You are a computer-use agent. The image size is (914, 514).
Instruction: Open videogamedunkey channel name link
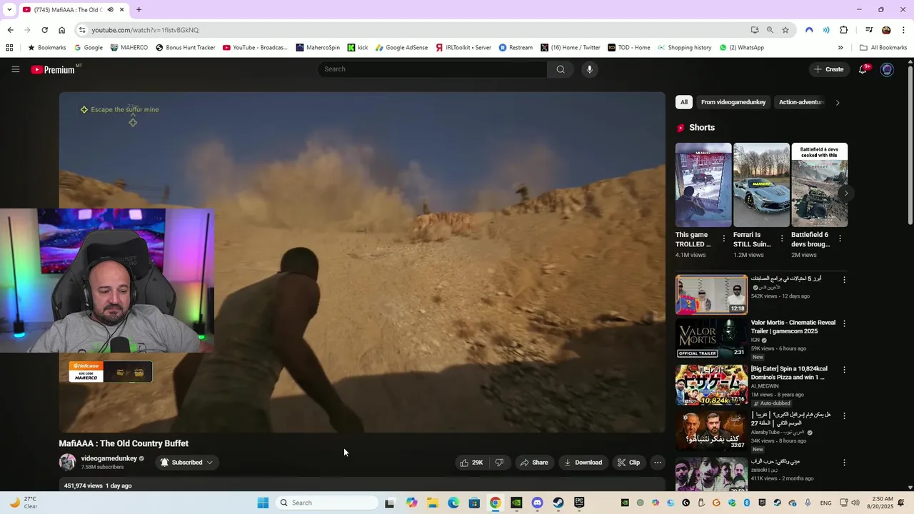(x=109, y=458)
